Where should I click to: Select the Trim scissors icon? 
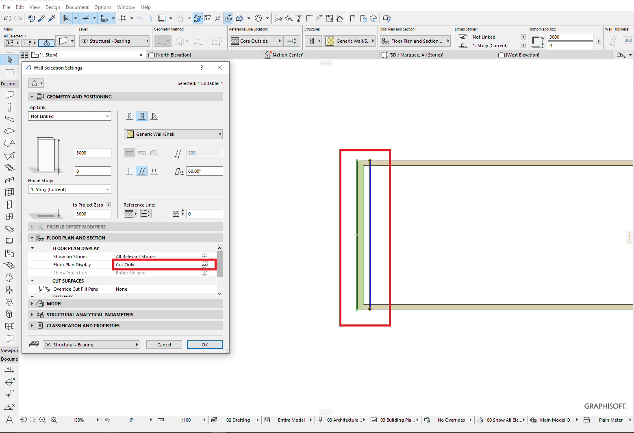pyautogui.click(x=278, y=18)
